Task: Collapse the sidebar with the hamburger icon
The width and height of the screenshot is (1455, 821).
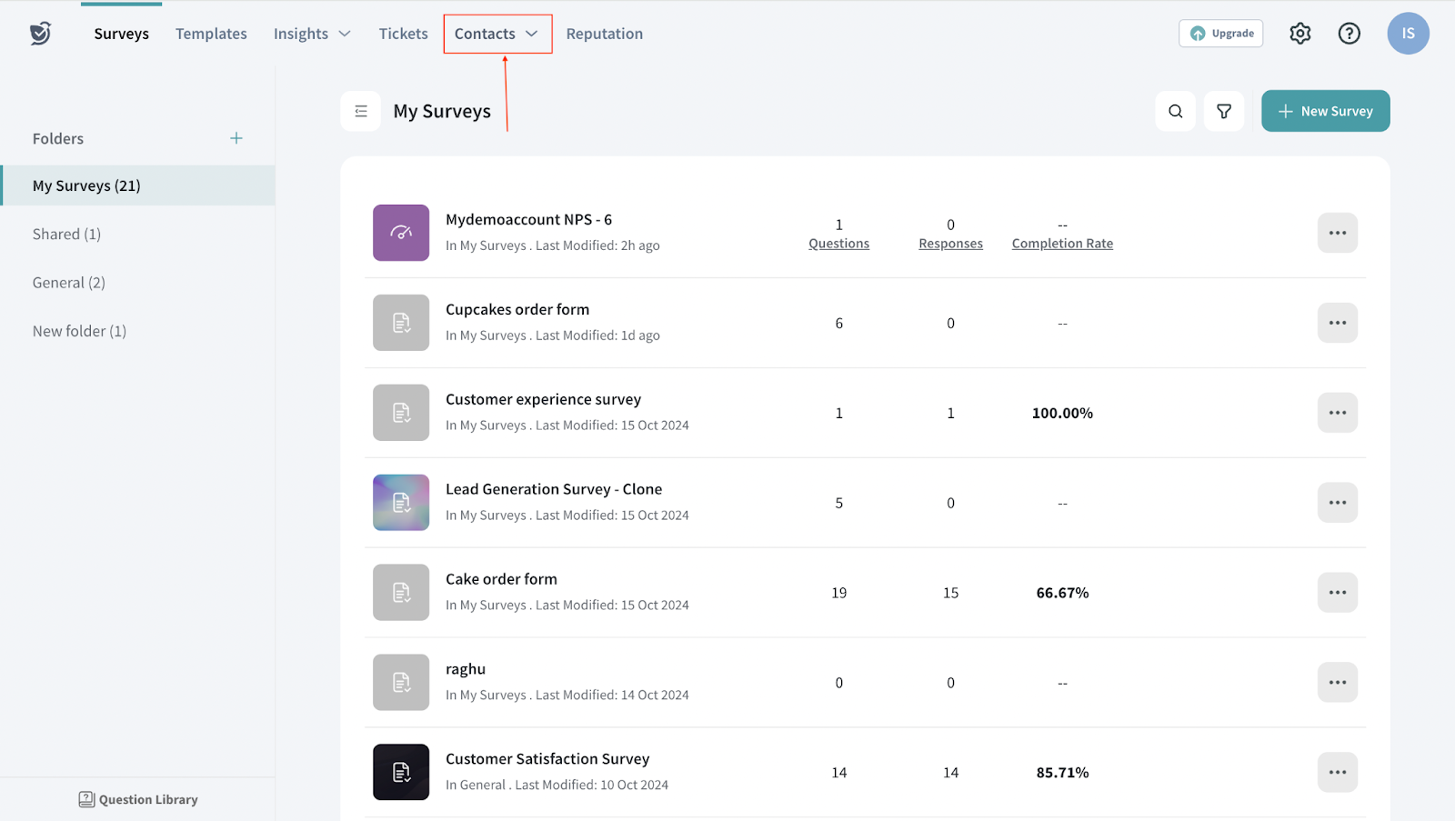Action: tap(361, 111)
